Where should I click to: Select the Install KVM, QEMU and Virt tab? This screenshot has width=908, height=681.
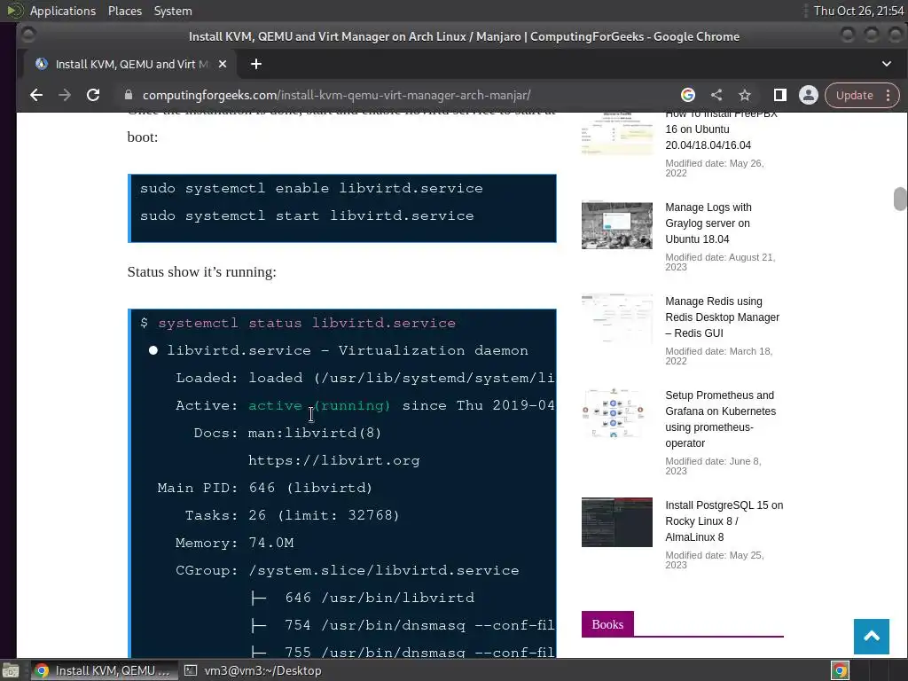coord(130,64)
